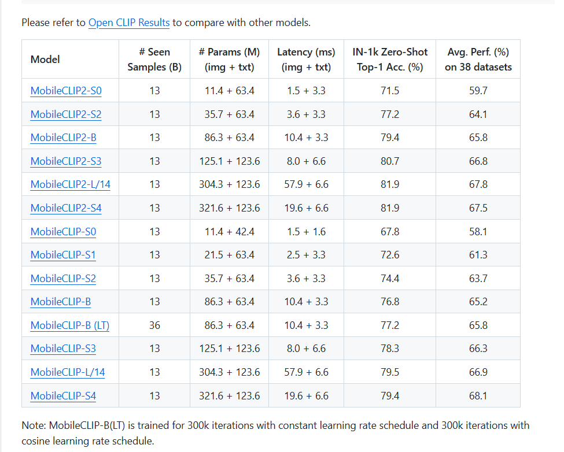Select the 125.1 + 123.6 params in MobileCLIP-S3 row
This screenshot has height=452, width=564.
click(230, 349)
